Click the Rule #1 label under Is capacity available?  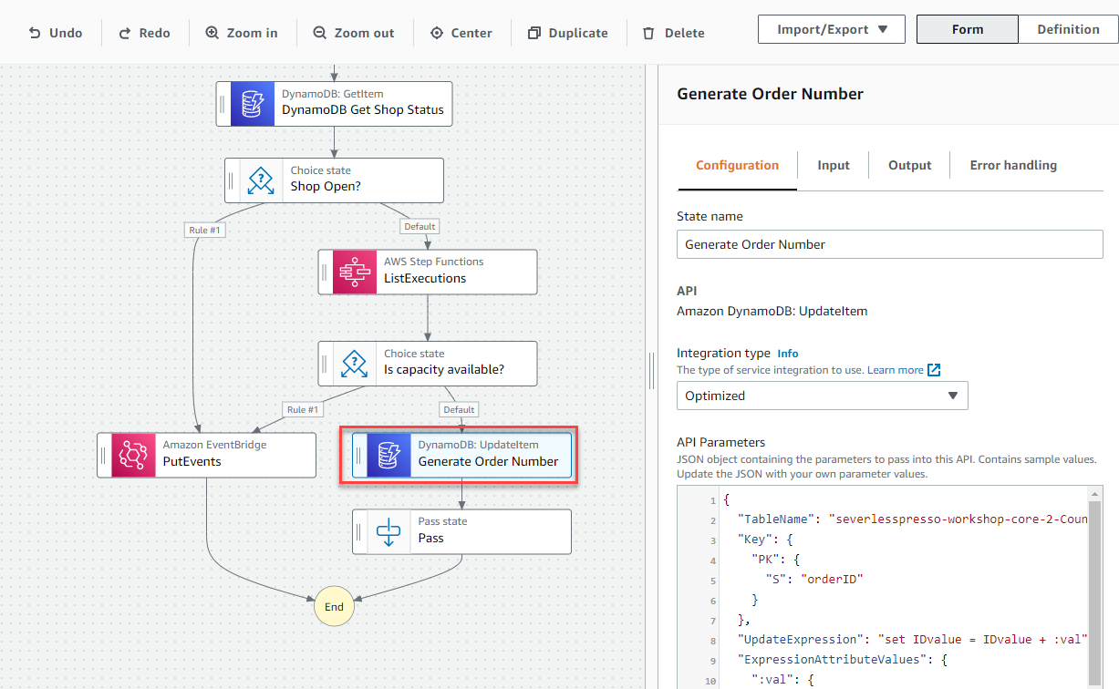[303, 409]
